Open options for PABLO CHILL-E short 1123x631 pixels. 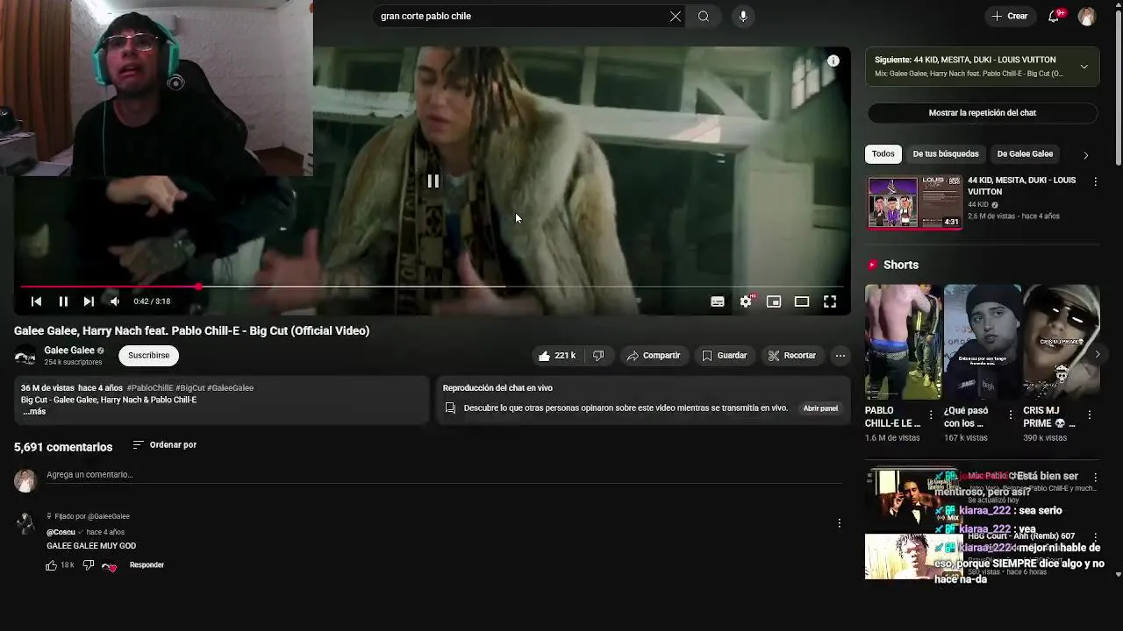coord(931,415)
